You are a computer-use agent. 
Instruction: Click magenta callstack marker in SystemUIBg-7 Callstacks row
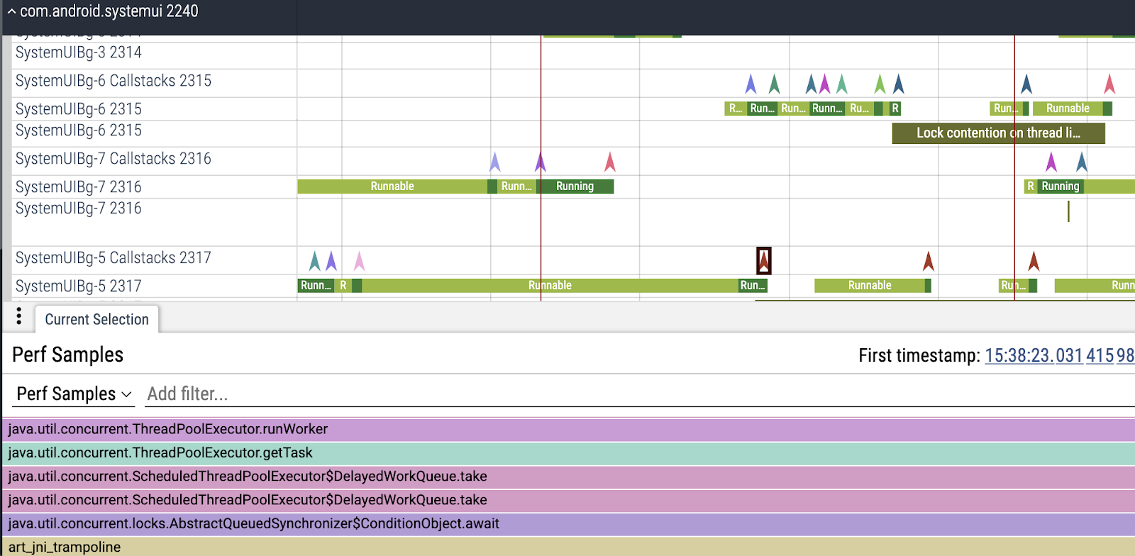tap(1051, 162)
